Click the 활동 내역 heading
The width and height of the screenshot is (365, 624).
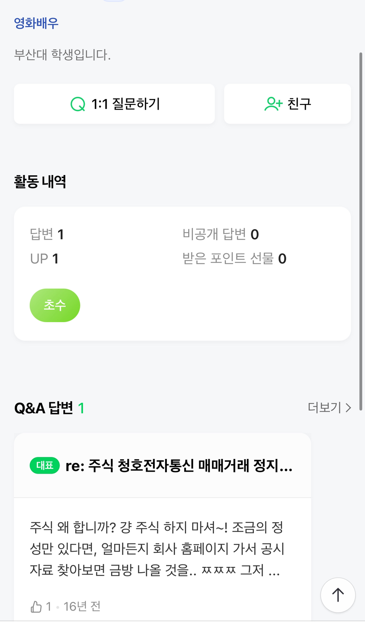[x=40, y=181]
